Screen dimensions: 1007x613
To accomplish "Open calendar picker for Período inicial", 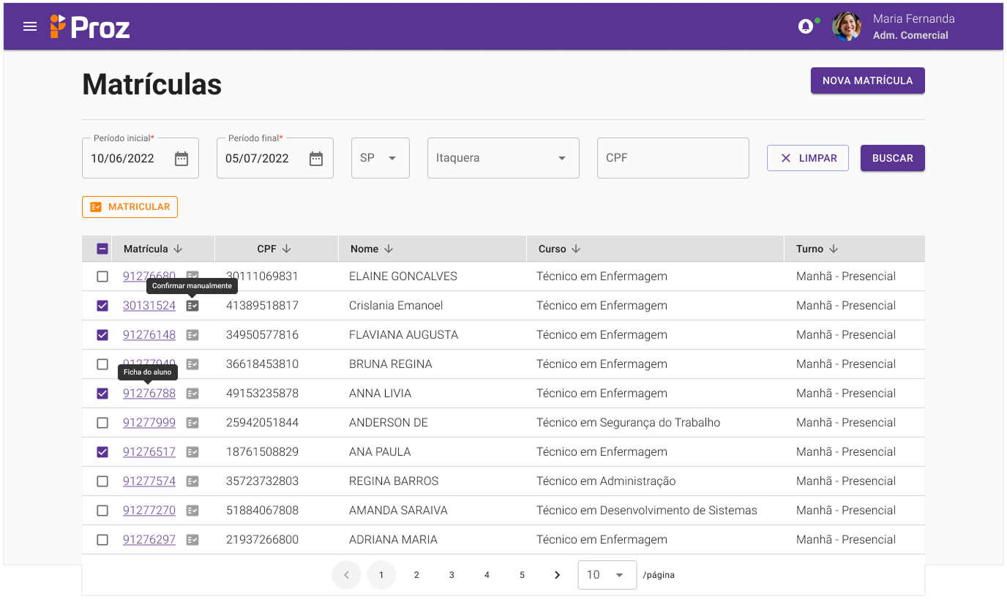I will 181,159.
